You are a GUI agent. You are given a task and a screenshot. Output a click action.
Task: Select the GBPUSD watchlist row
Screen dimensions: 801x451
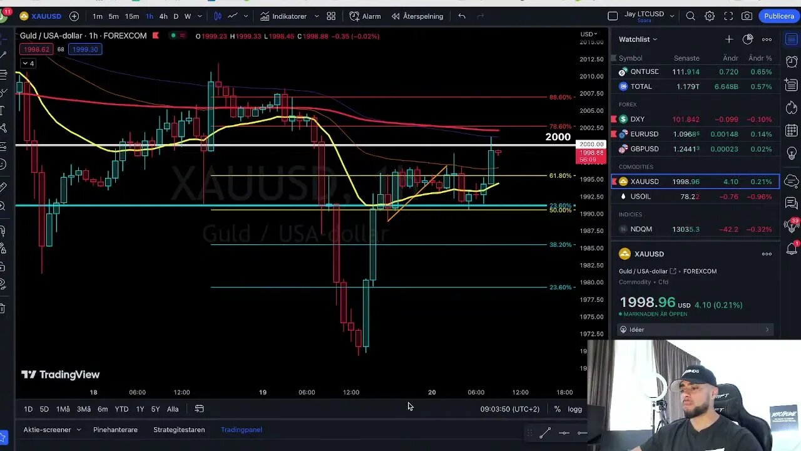tap(696, 149)
